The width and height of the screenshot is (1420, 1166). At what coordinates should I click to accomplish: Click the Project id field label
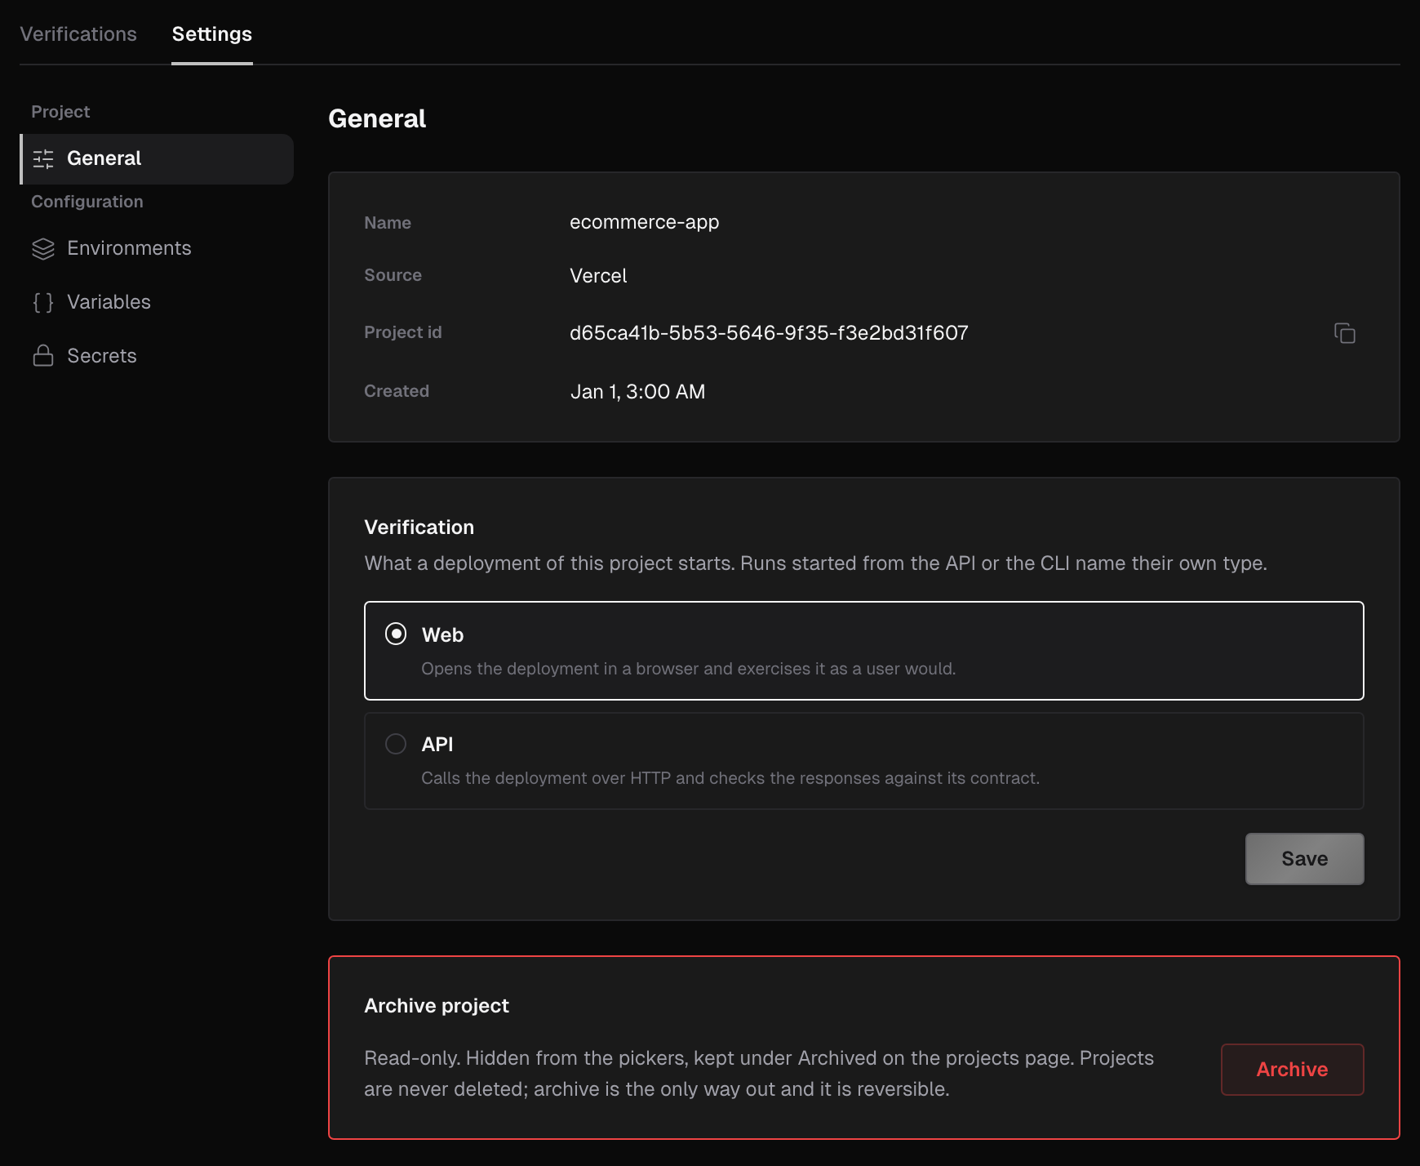click(x=403, y=332)
